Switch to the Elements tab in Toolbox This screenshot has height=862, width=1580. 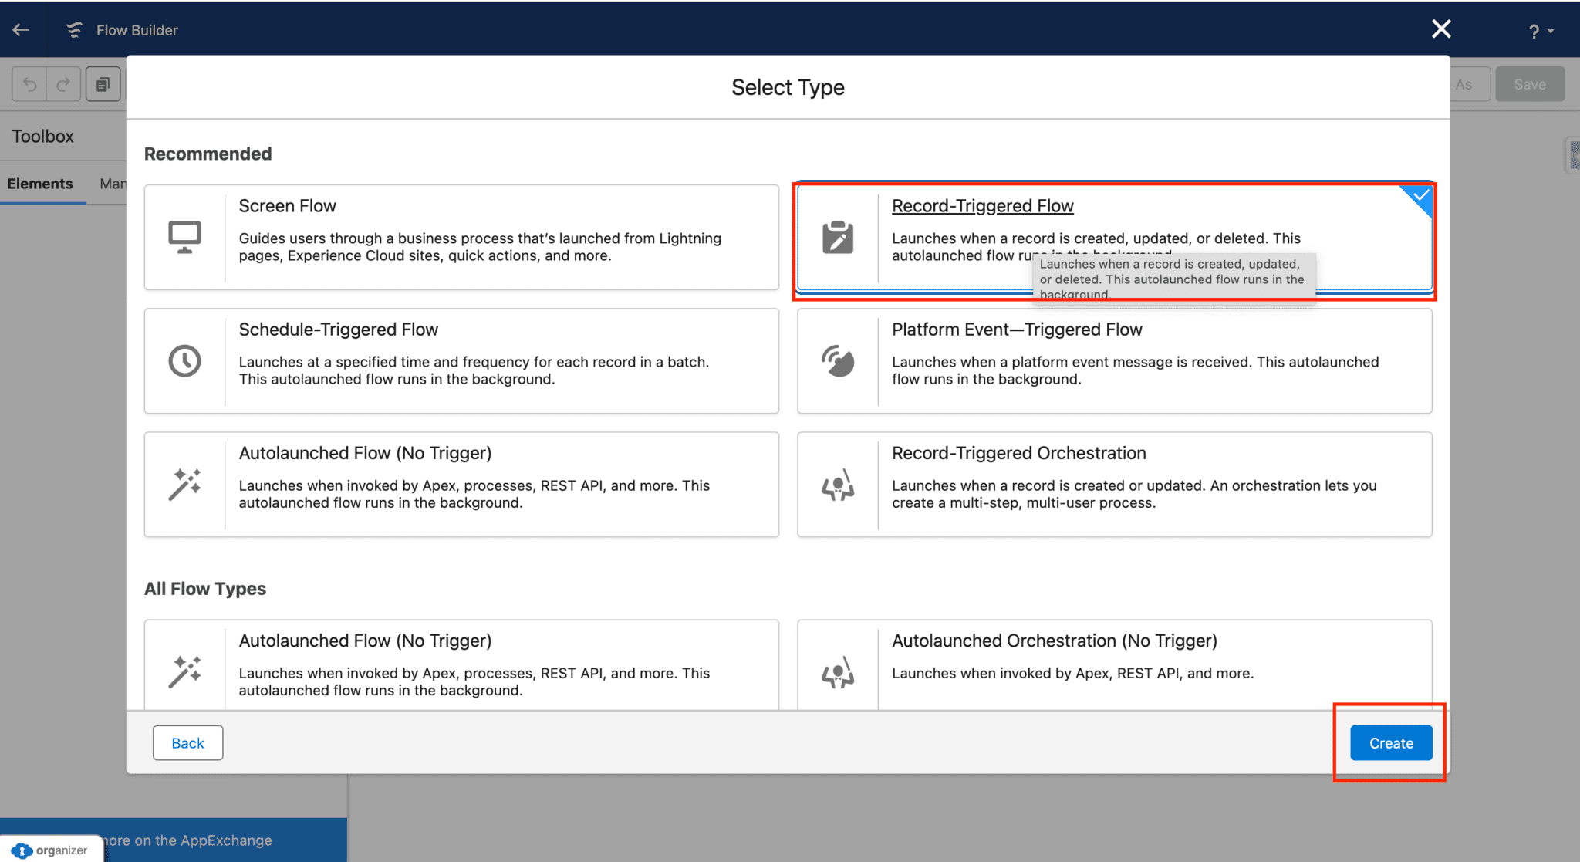(40, 184)
